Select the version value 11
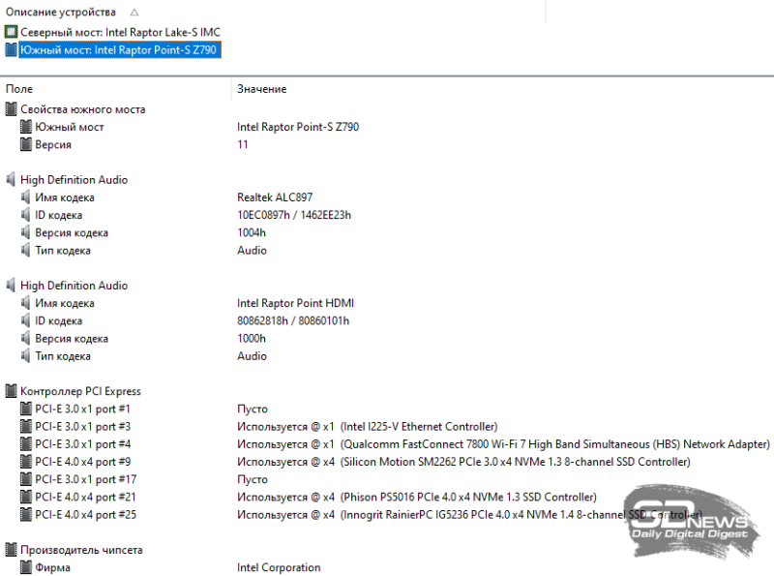This screenshot has height=576, width=774. click(x=243, y=145)
